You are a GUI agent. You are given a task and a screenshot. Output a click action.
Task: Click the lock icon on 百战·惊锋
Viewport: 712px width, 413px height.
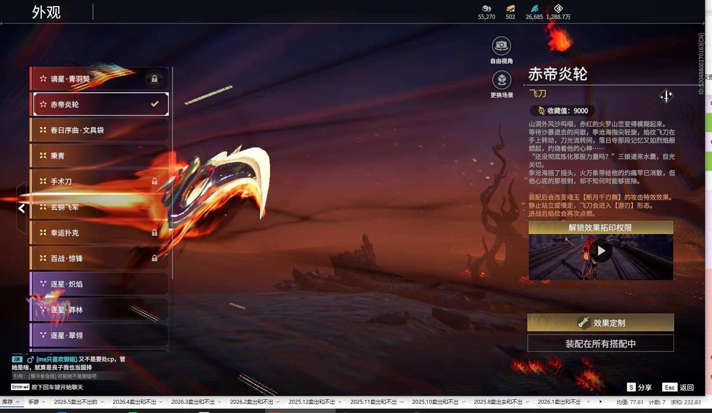point(155,258)
